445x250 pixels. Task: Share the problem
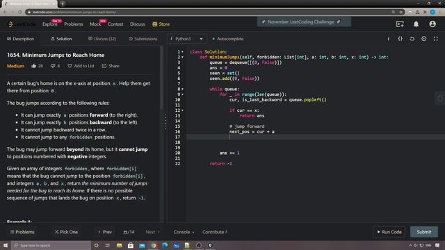click(x=111, y=66)
